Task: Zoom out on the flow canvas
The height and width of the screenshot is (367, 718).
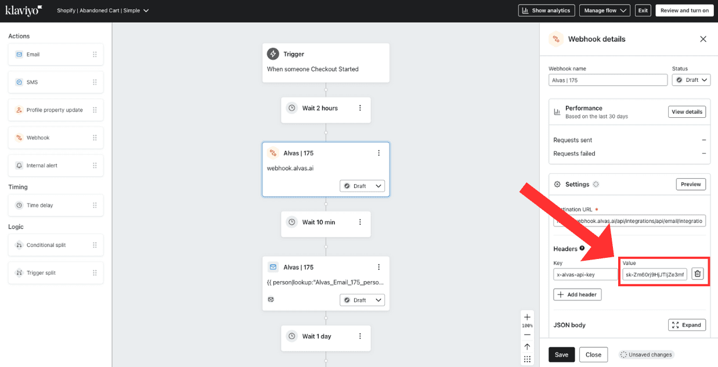Action: [x=527, y=334]
